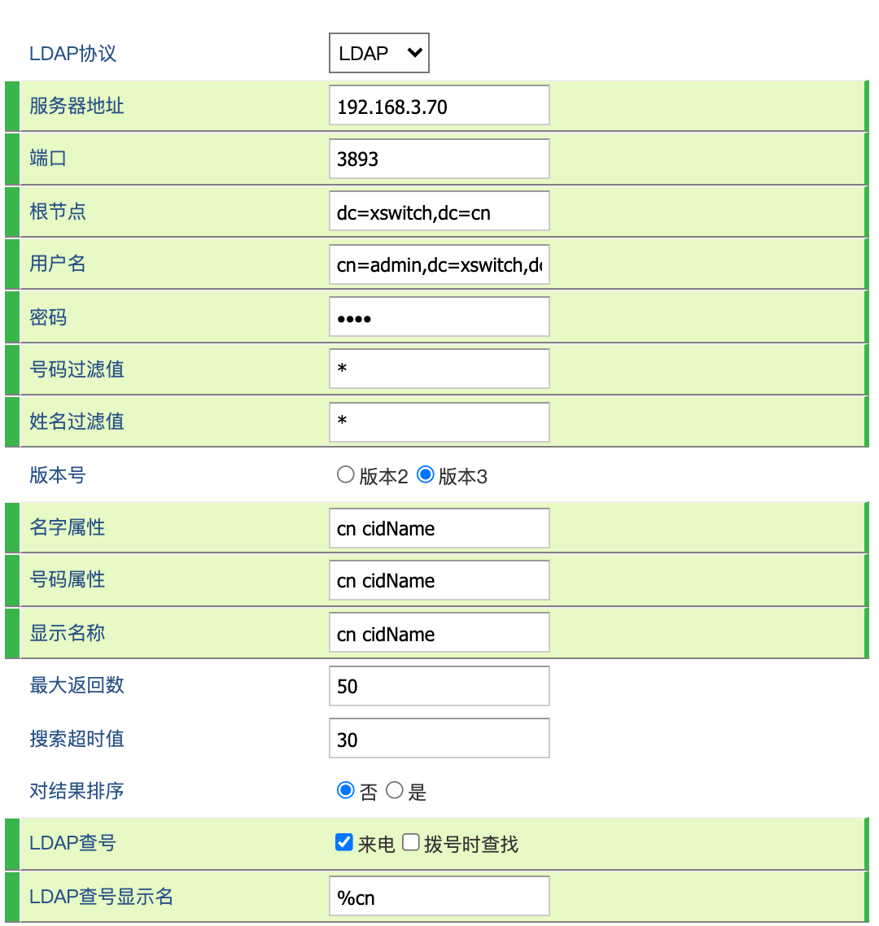Toggle the 来电 checkbox in LDAP查号
The height and width of the screenshot is (926, 879).
[343, 842]
